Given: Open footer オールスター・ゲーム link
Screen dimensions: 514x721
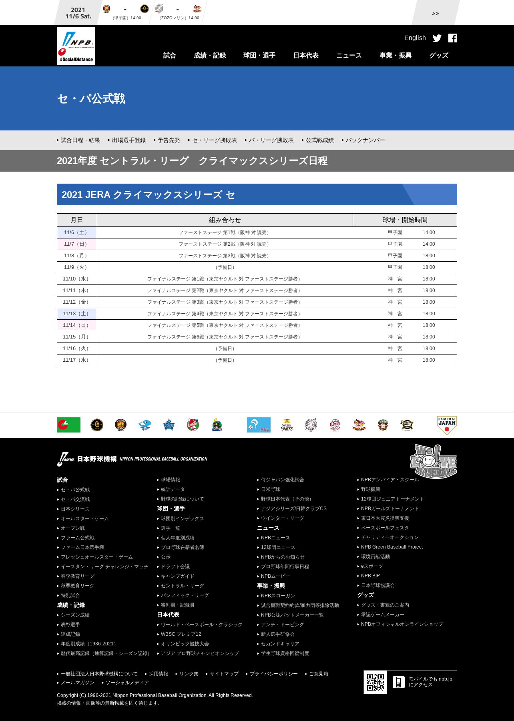Looking at the screenshot, I should pos(83,519).
